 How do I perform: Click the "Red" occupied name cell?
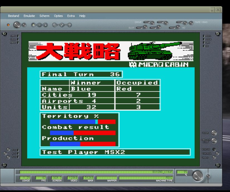click(x=138, y=89)
